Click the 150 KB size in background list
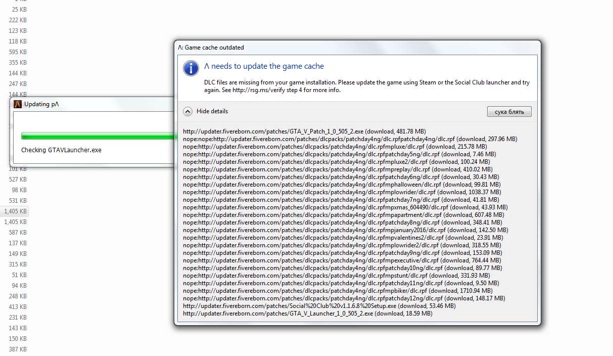 18,339
